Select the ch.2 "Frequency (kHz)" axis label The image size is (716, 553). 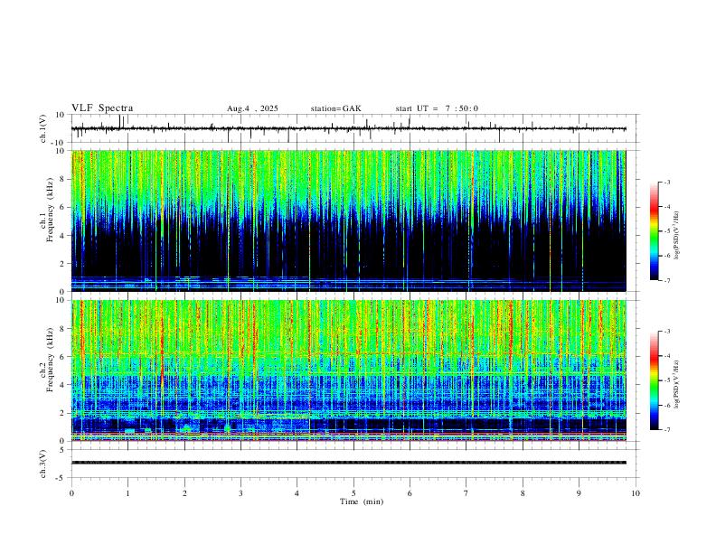pos(50,359)
